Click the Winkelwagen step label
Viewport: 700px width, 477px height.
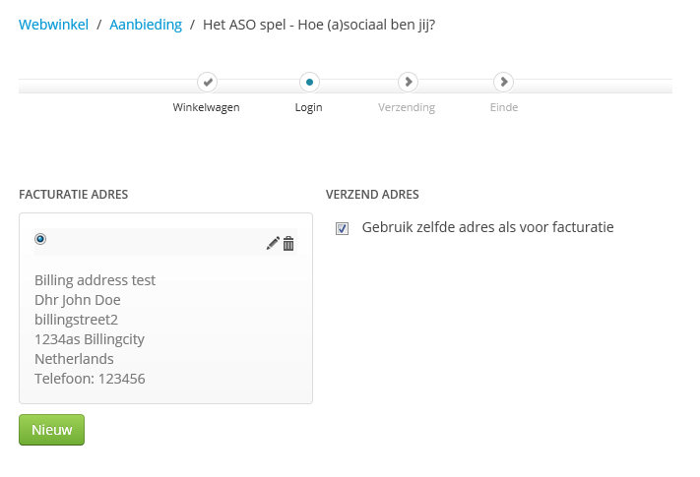point(207,107)
